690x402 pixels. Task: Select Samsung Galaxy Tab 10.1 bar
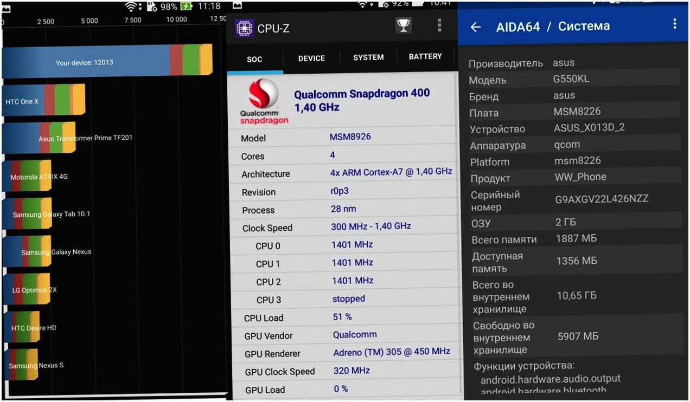tap(27, 214)
